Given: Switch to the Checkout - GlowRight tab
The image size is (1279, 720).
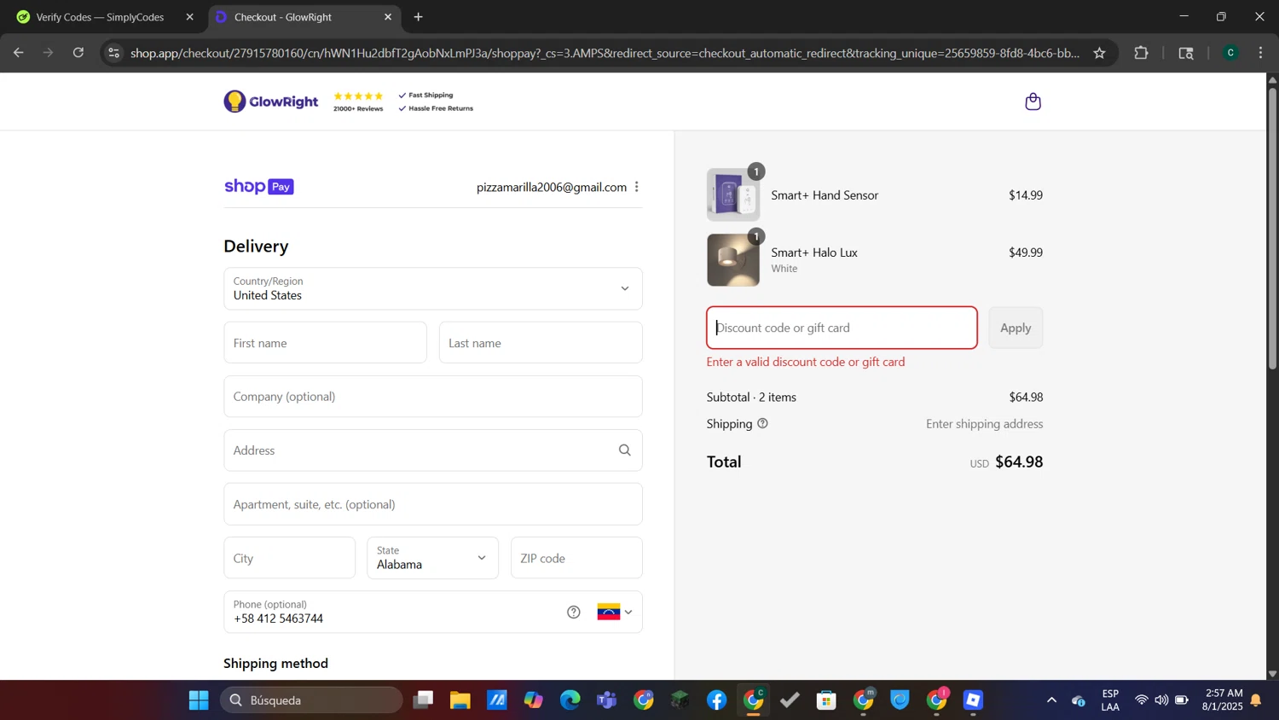Looking at the screenshot, I should [x=304, y=17].
